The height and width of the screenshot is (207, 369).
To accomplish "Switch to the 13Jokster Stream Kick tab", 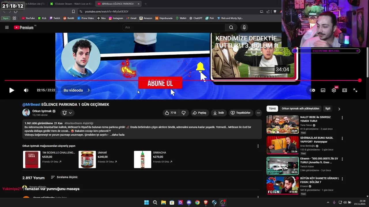I will [71, 4].
